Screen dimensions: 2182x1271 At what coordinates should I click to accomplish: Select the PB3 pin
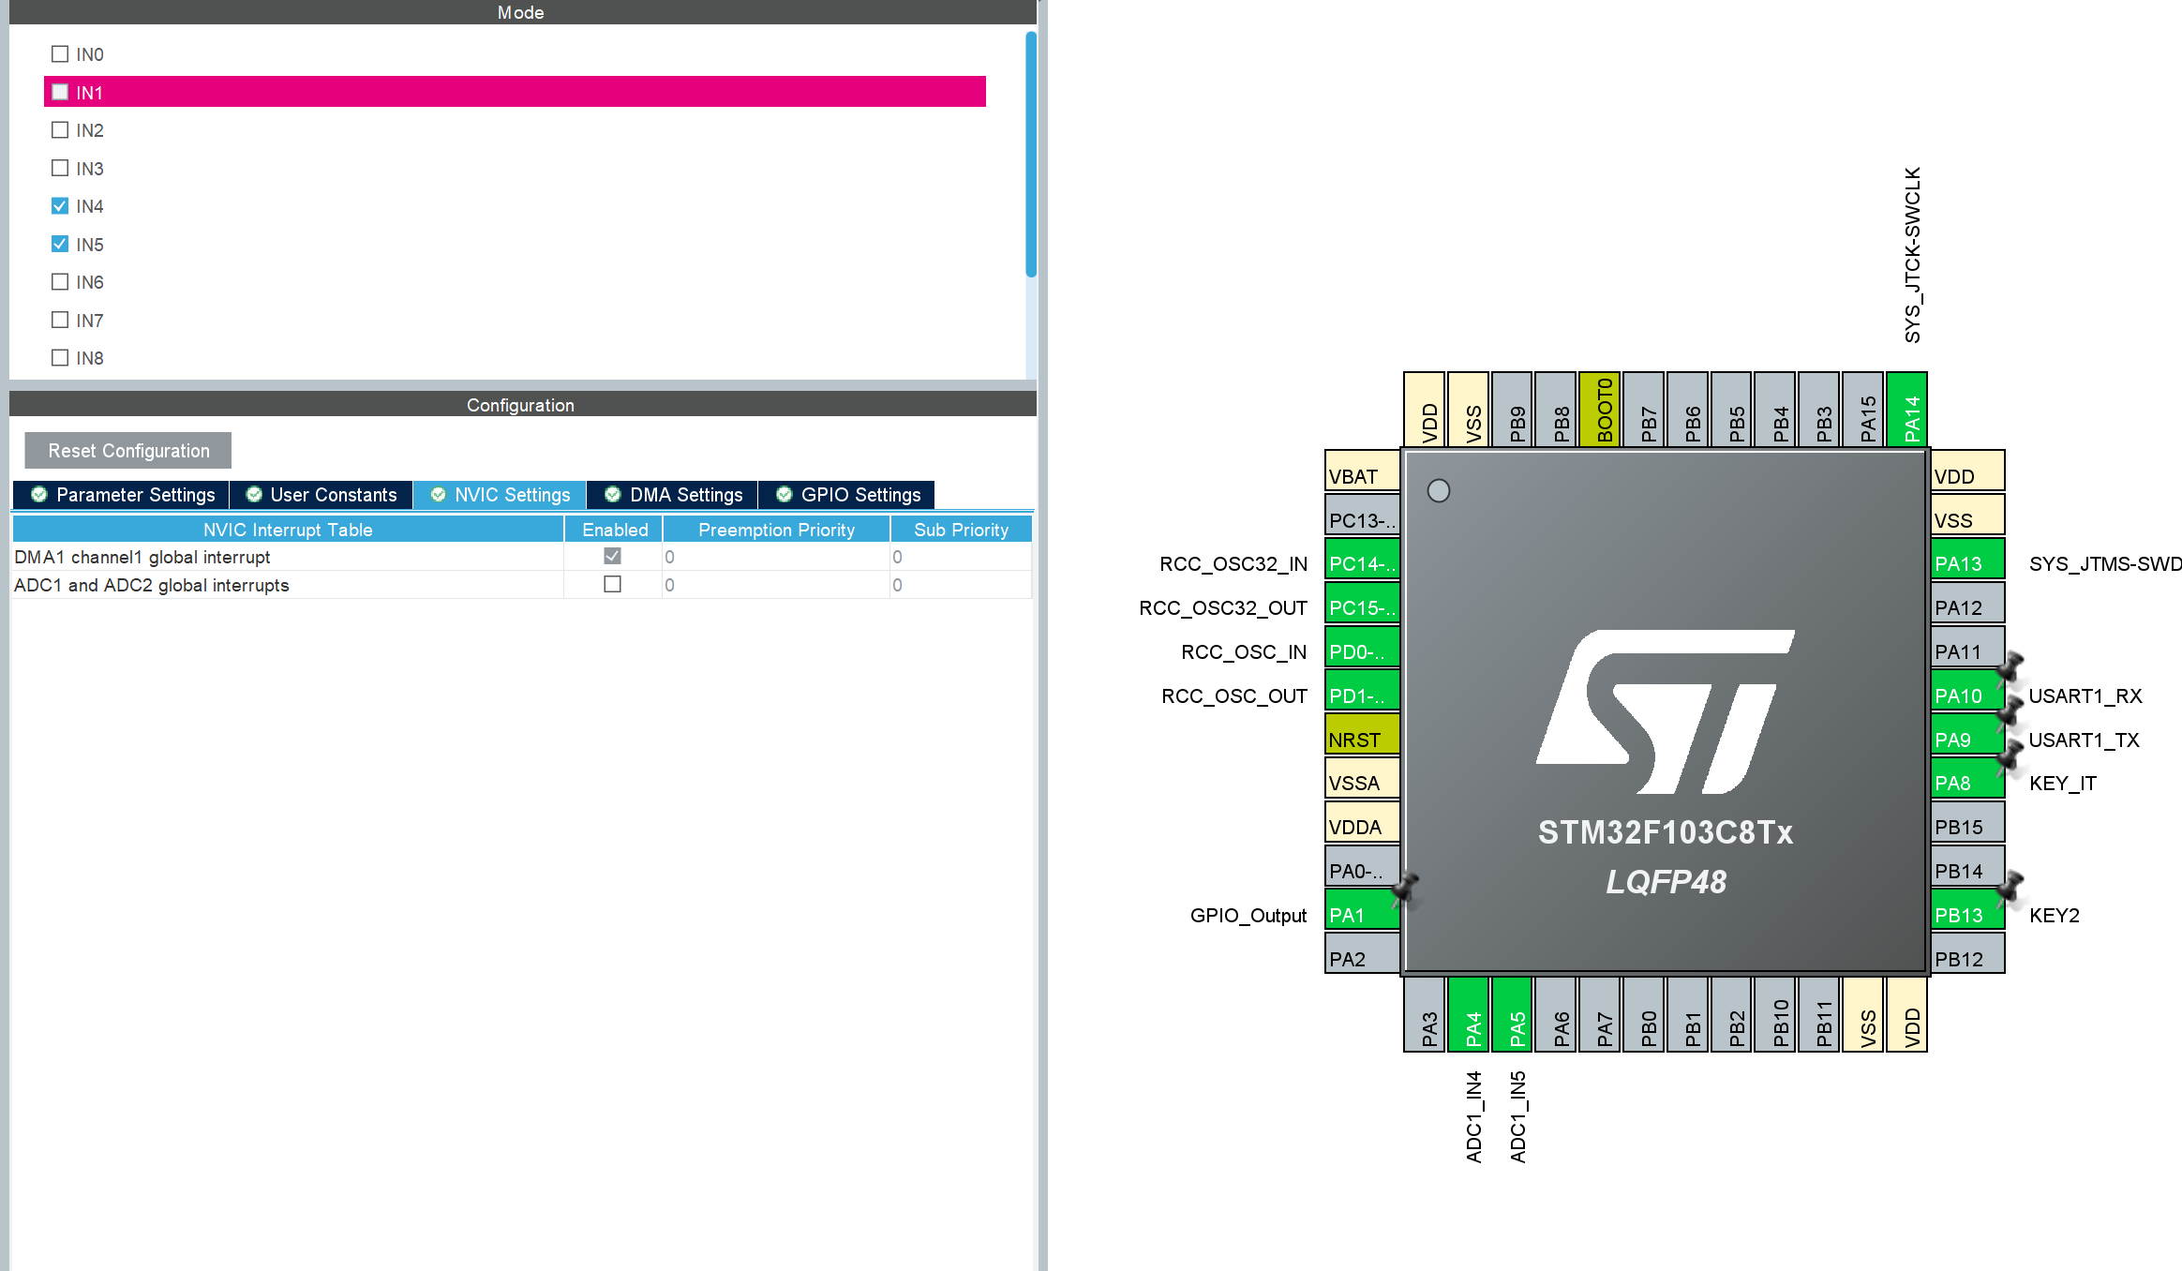1819,410
